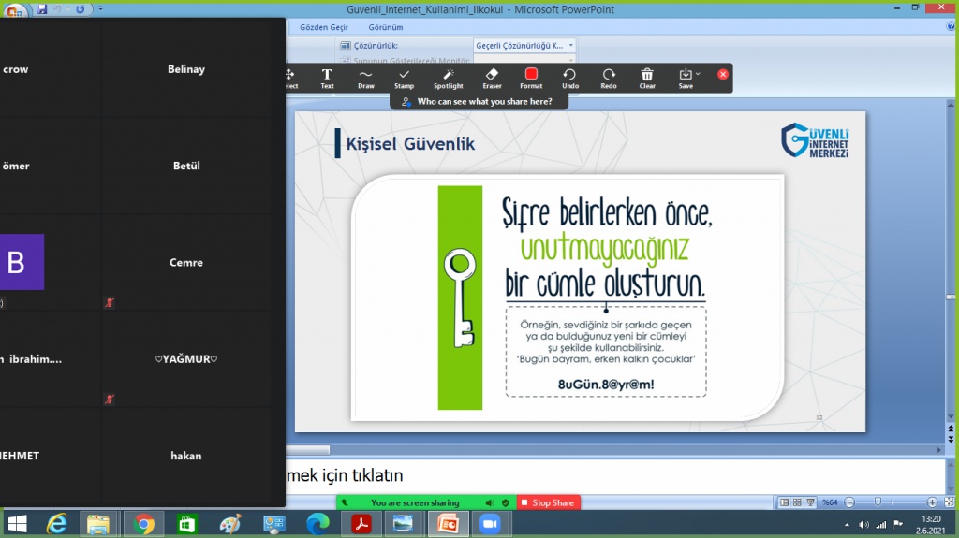Open Zoom from the Windows taskbar

488,524
